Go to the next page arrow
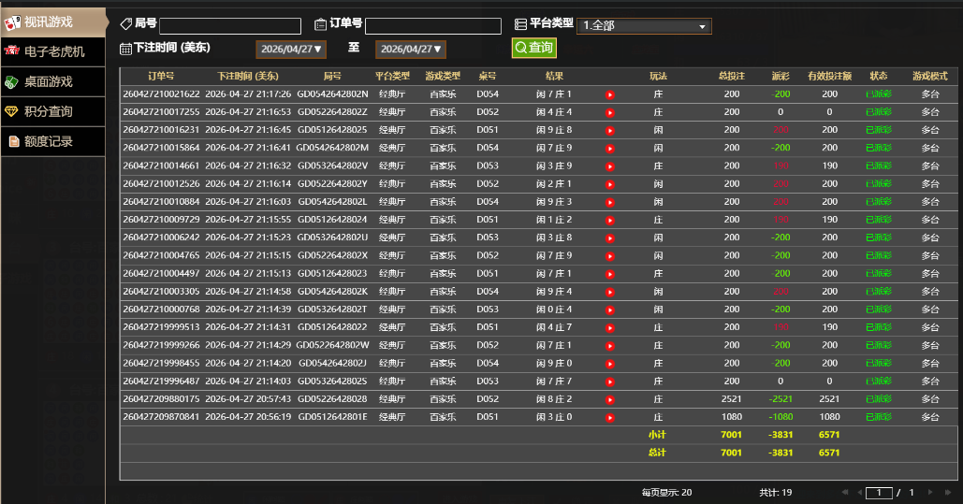 (x=930, y=493)
